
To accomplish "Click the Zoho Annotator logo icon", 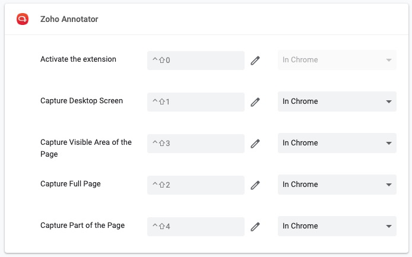I will 23,19.
